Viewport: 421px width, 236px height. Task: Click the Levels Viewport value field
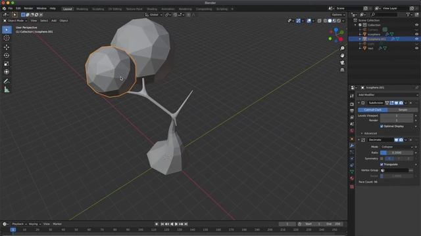[x=397, y=116]
